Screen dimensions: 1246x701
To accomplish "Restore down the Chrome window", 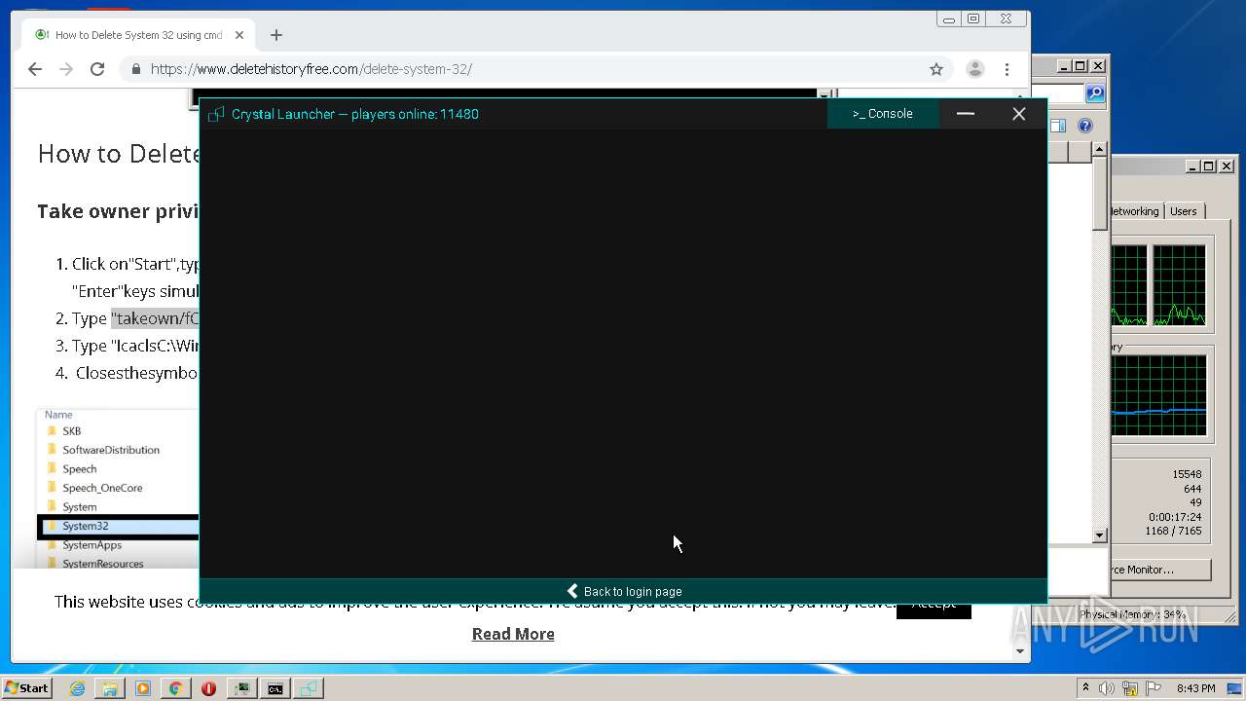I will [972, 18].
